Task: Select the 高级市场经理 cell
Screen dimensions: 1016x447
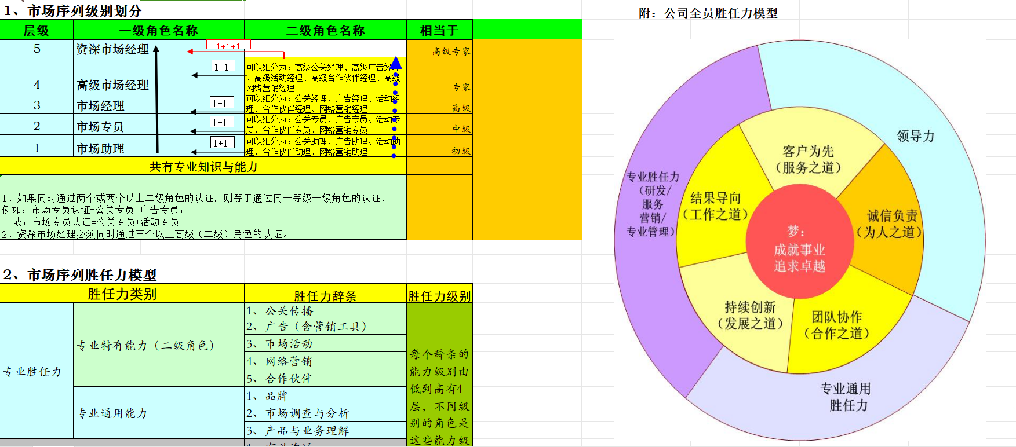Action: point(112,85)
